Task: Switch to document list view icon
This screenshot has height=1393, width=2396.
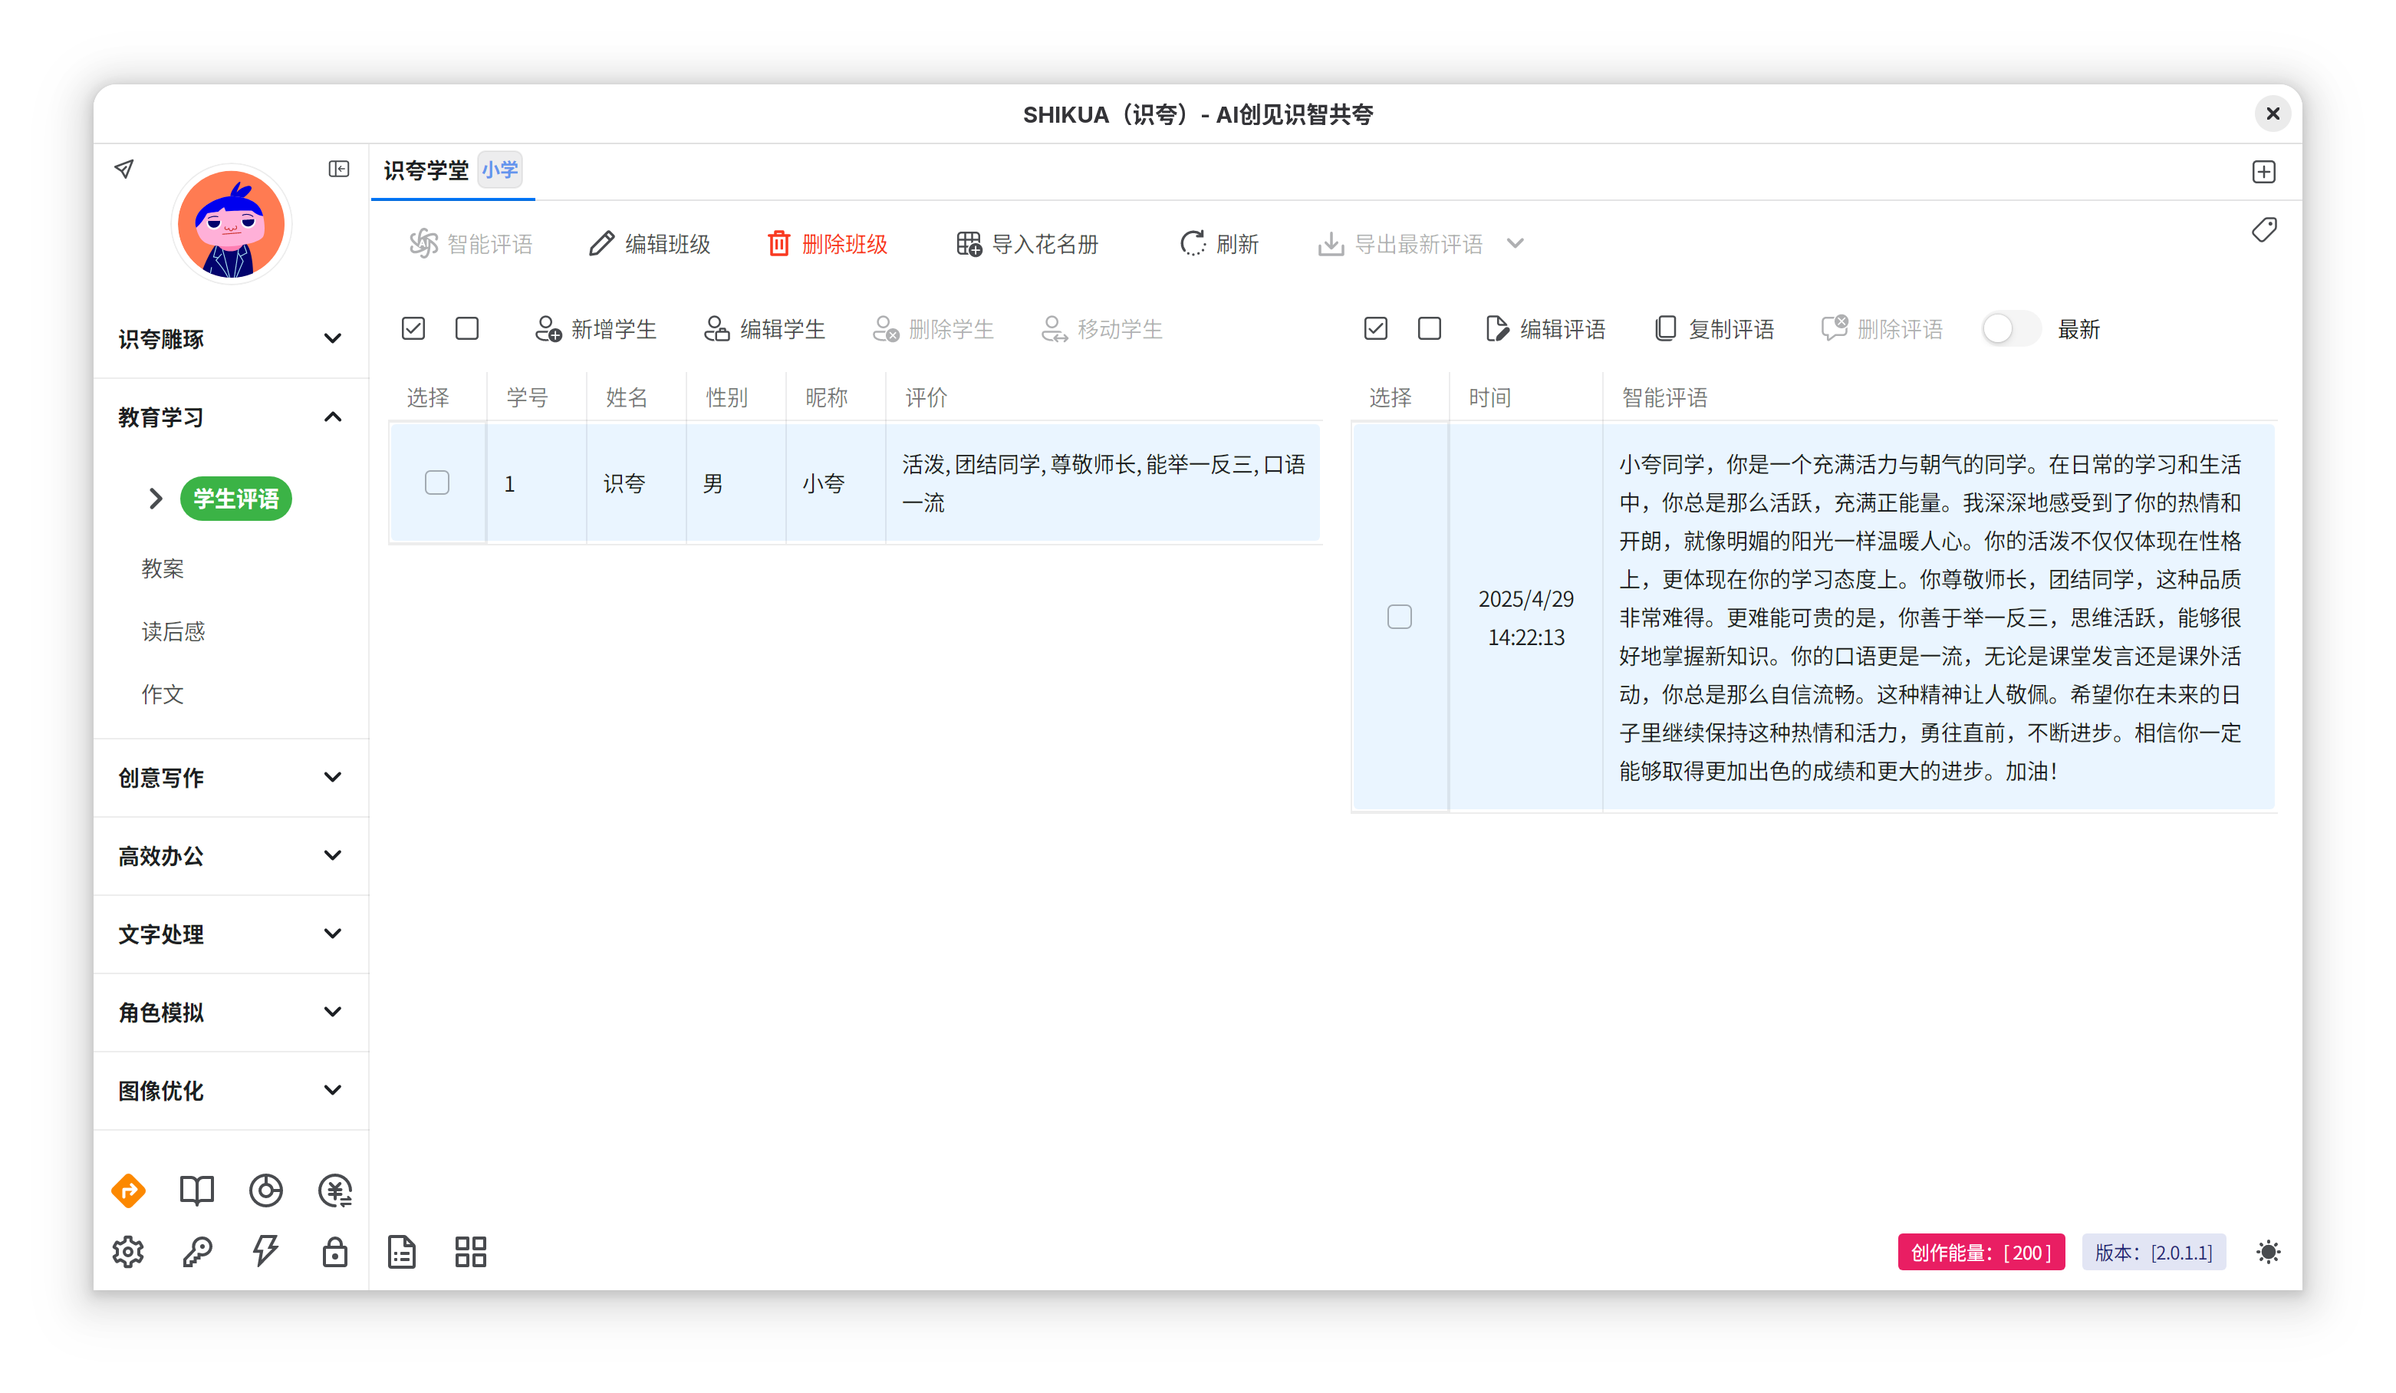Action: [402, 1253]
